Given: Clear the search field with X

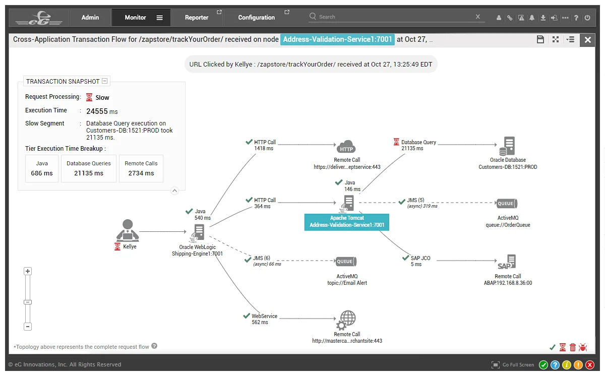Looking at the screenshot, I should point(478,17).
